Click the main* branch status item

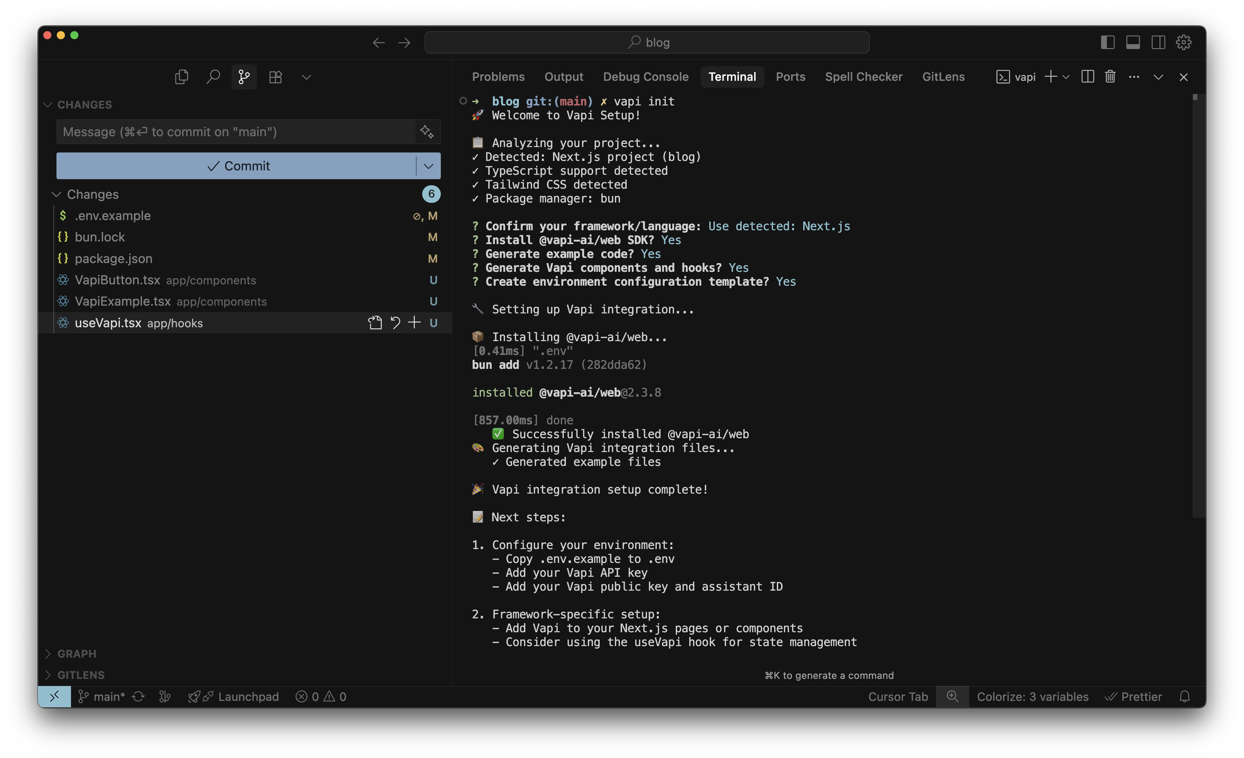101,696
